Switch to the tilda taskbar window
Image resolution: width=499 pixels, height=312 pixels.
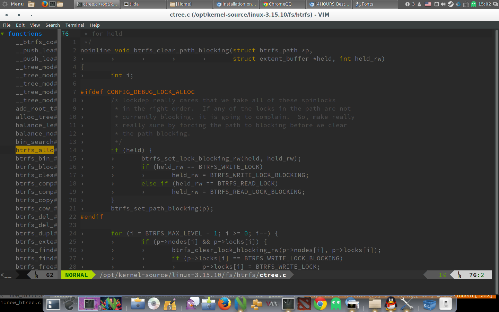(143, 4)
